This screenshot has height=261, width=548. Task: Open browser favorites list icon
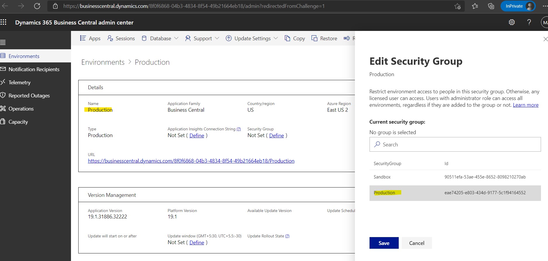(x=475, y=6)
